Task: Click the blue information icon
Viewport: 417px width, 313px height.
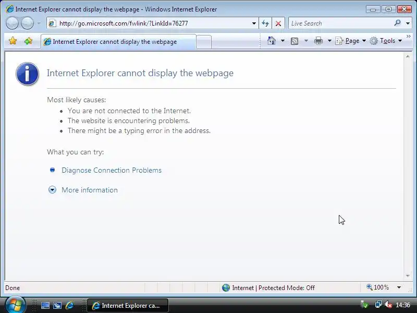Action: tap(27, 74)
